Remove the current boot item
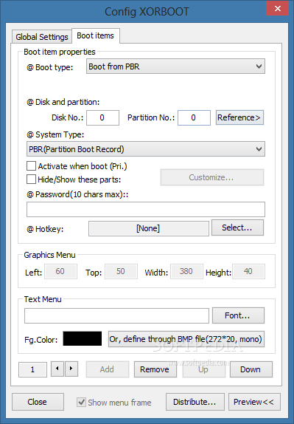This screenshot has width=294, height=424. point(155,369)
